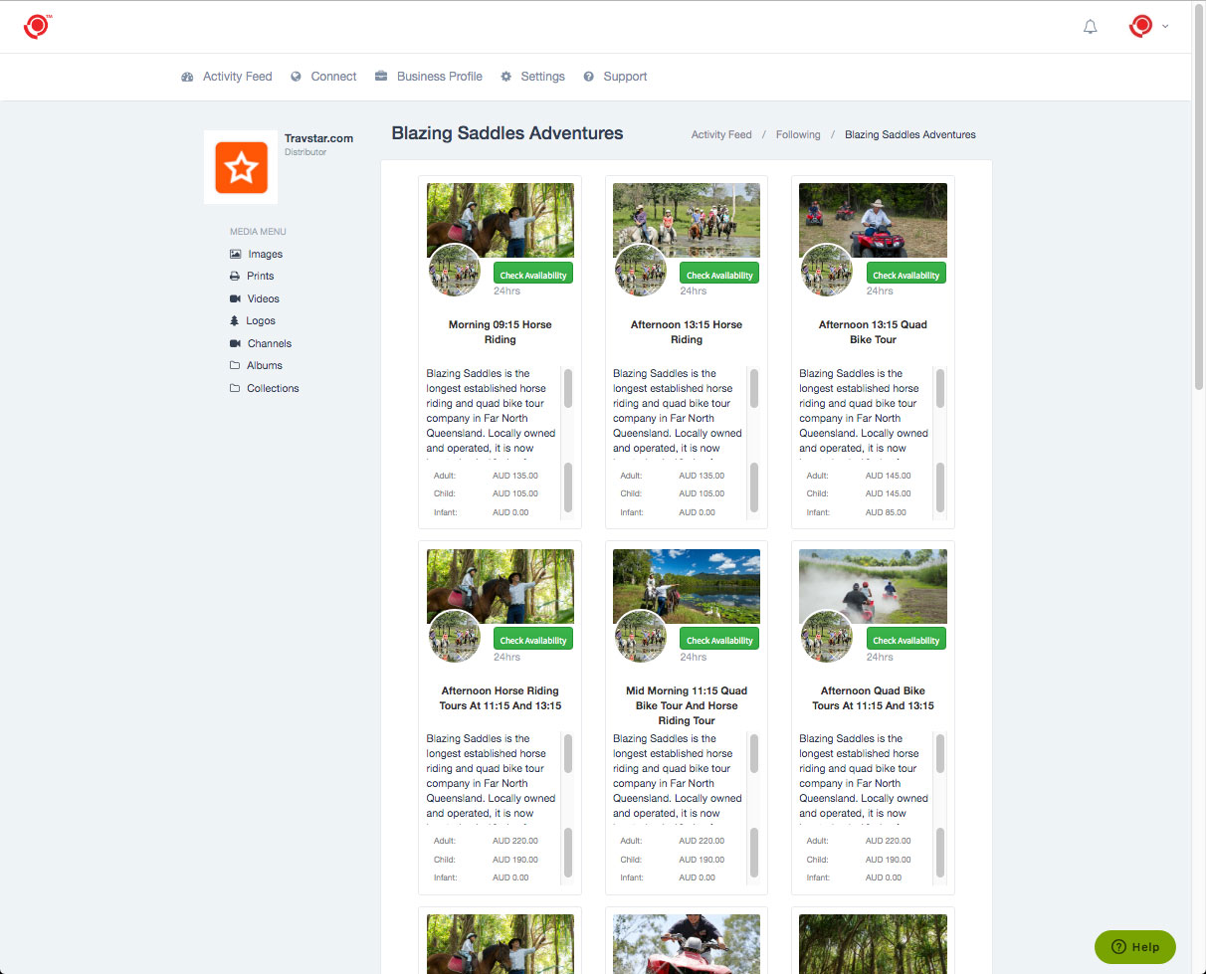Open the notifications bell
The width and height of the screenshot is (1206, 974).
[x=1091, y=27]
